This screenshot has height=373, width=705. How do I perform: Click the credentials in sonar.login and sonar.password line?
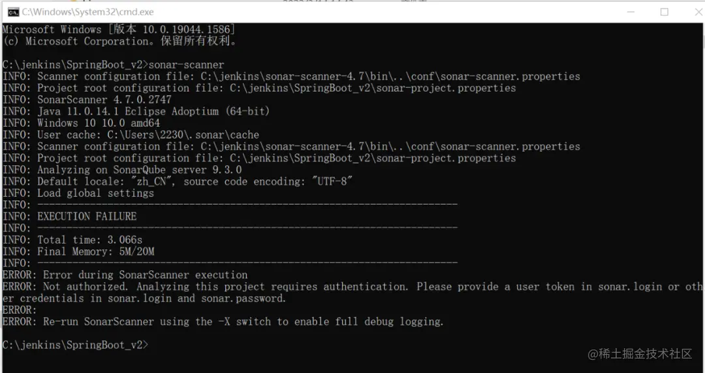pos(144,299)
